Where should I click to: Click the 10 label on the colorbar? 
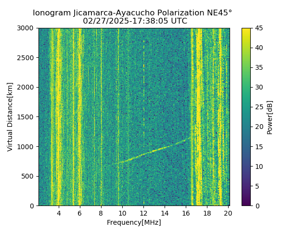pos(259,167)
